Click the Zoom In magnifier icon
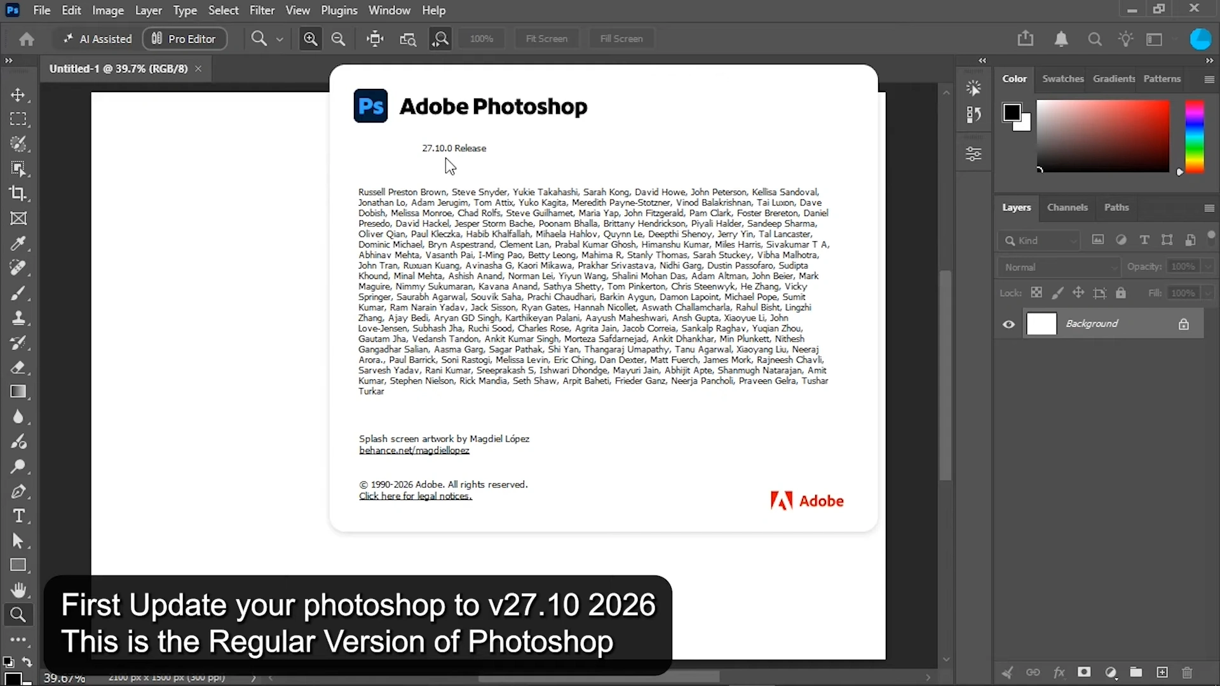Screen dimensions: 1220x686 [311, 39]
